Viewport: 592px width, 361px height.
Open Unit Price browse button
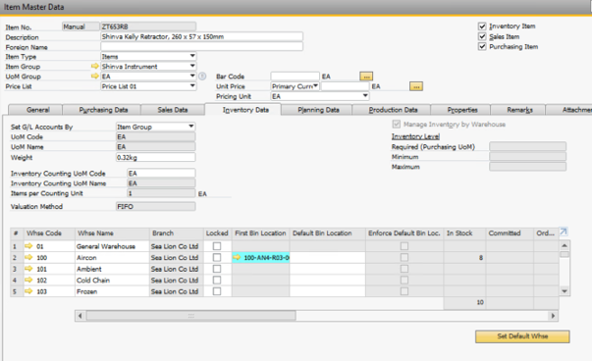click(x=416, y=86)
